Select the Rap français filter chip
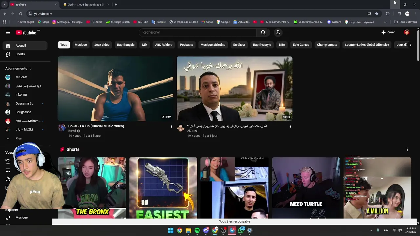The image size is (420, 236). [x=126, y=45]
